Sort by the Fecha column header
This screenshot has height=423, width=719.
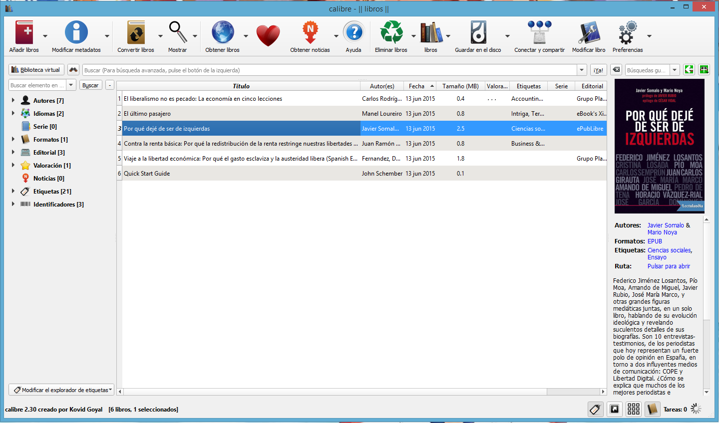(420, 86)
